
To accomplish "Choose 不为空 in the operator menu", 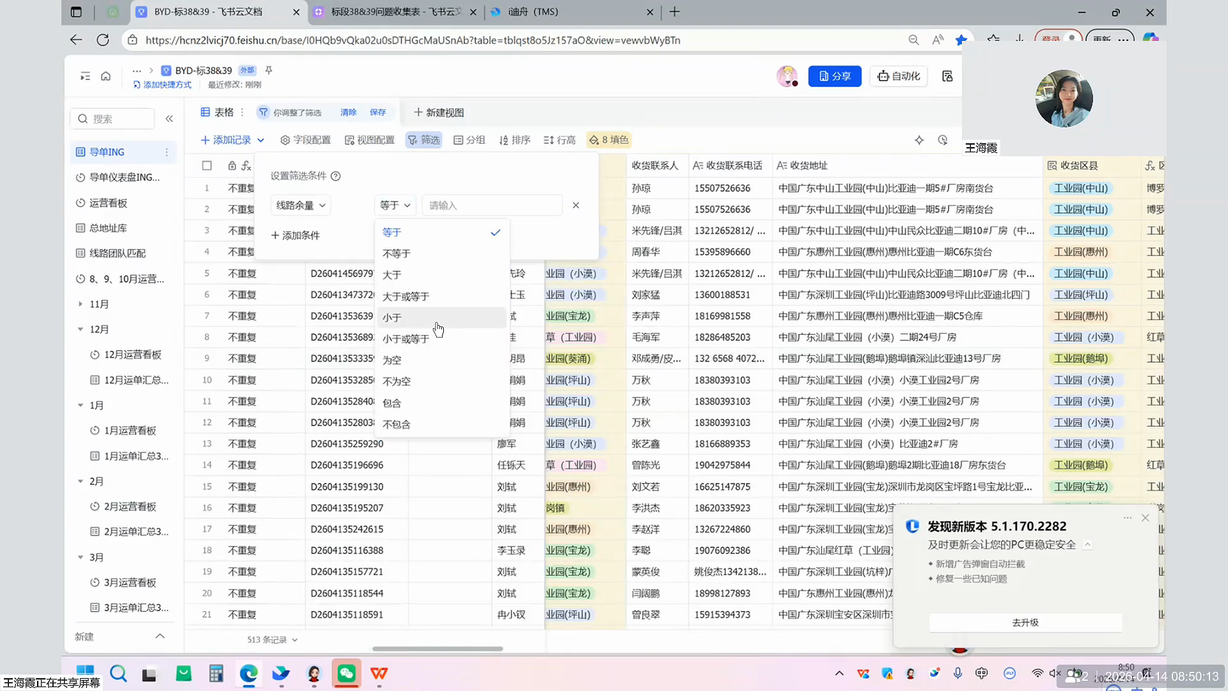I will tap(397, 381).
